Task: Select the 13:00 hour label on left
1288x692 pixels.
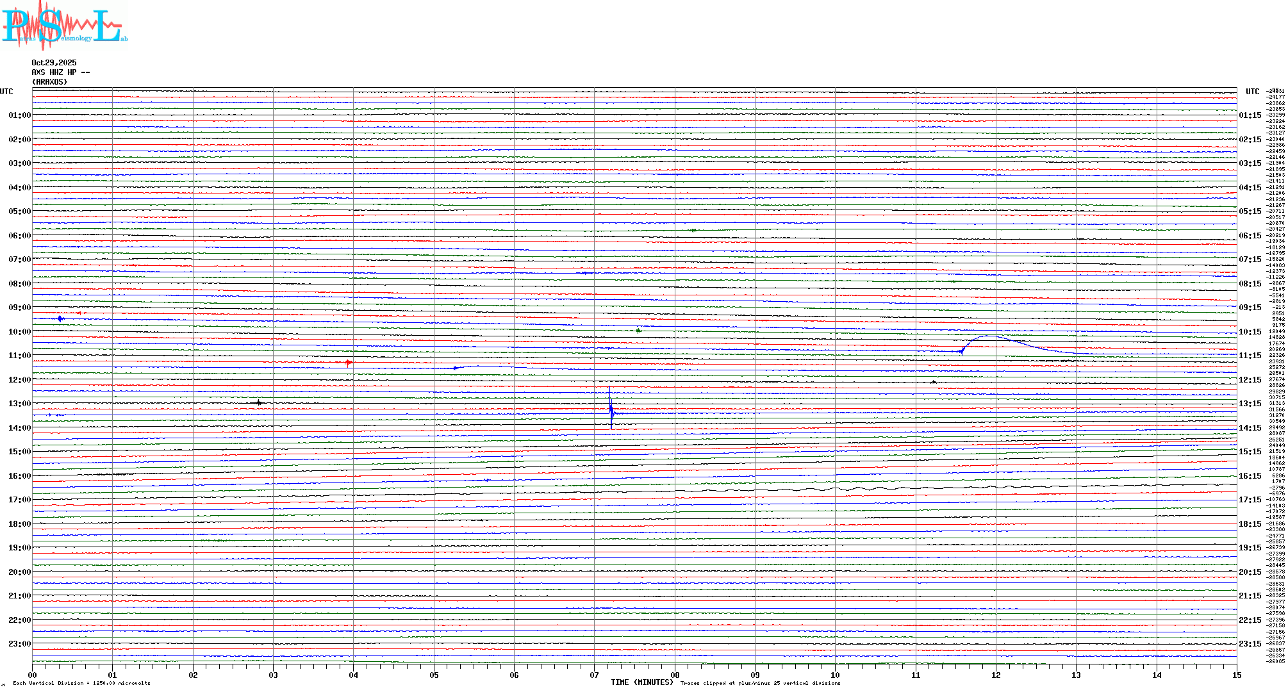Action: click(19, 404)
